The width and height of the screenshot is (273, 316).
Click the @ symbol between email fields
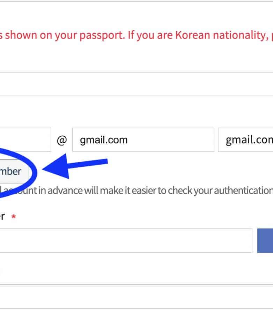[61, 140]
